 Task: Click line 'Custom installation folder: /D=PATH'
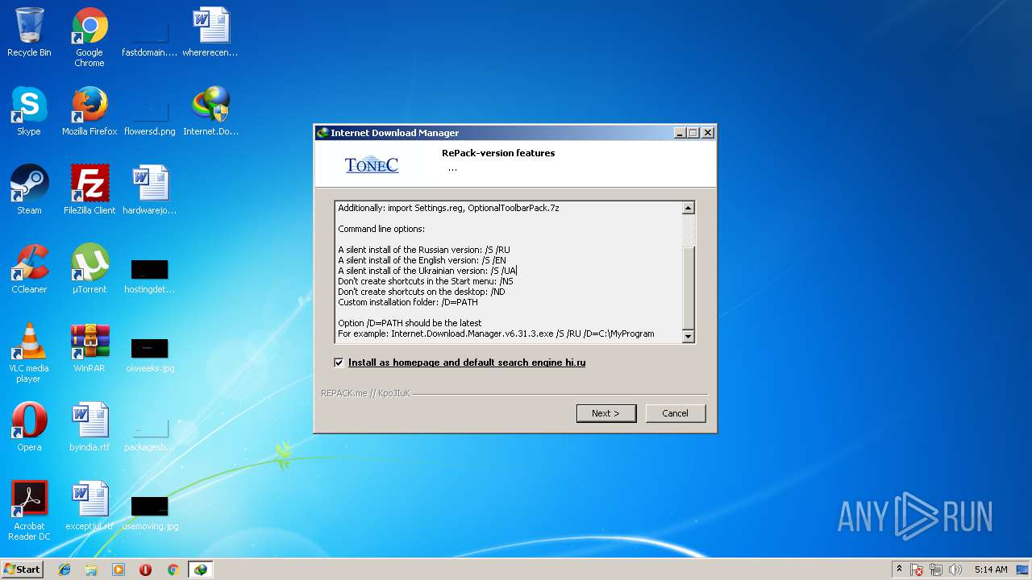coord(408,302)
